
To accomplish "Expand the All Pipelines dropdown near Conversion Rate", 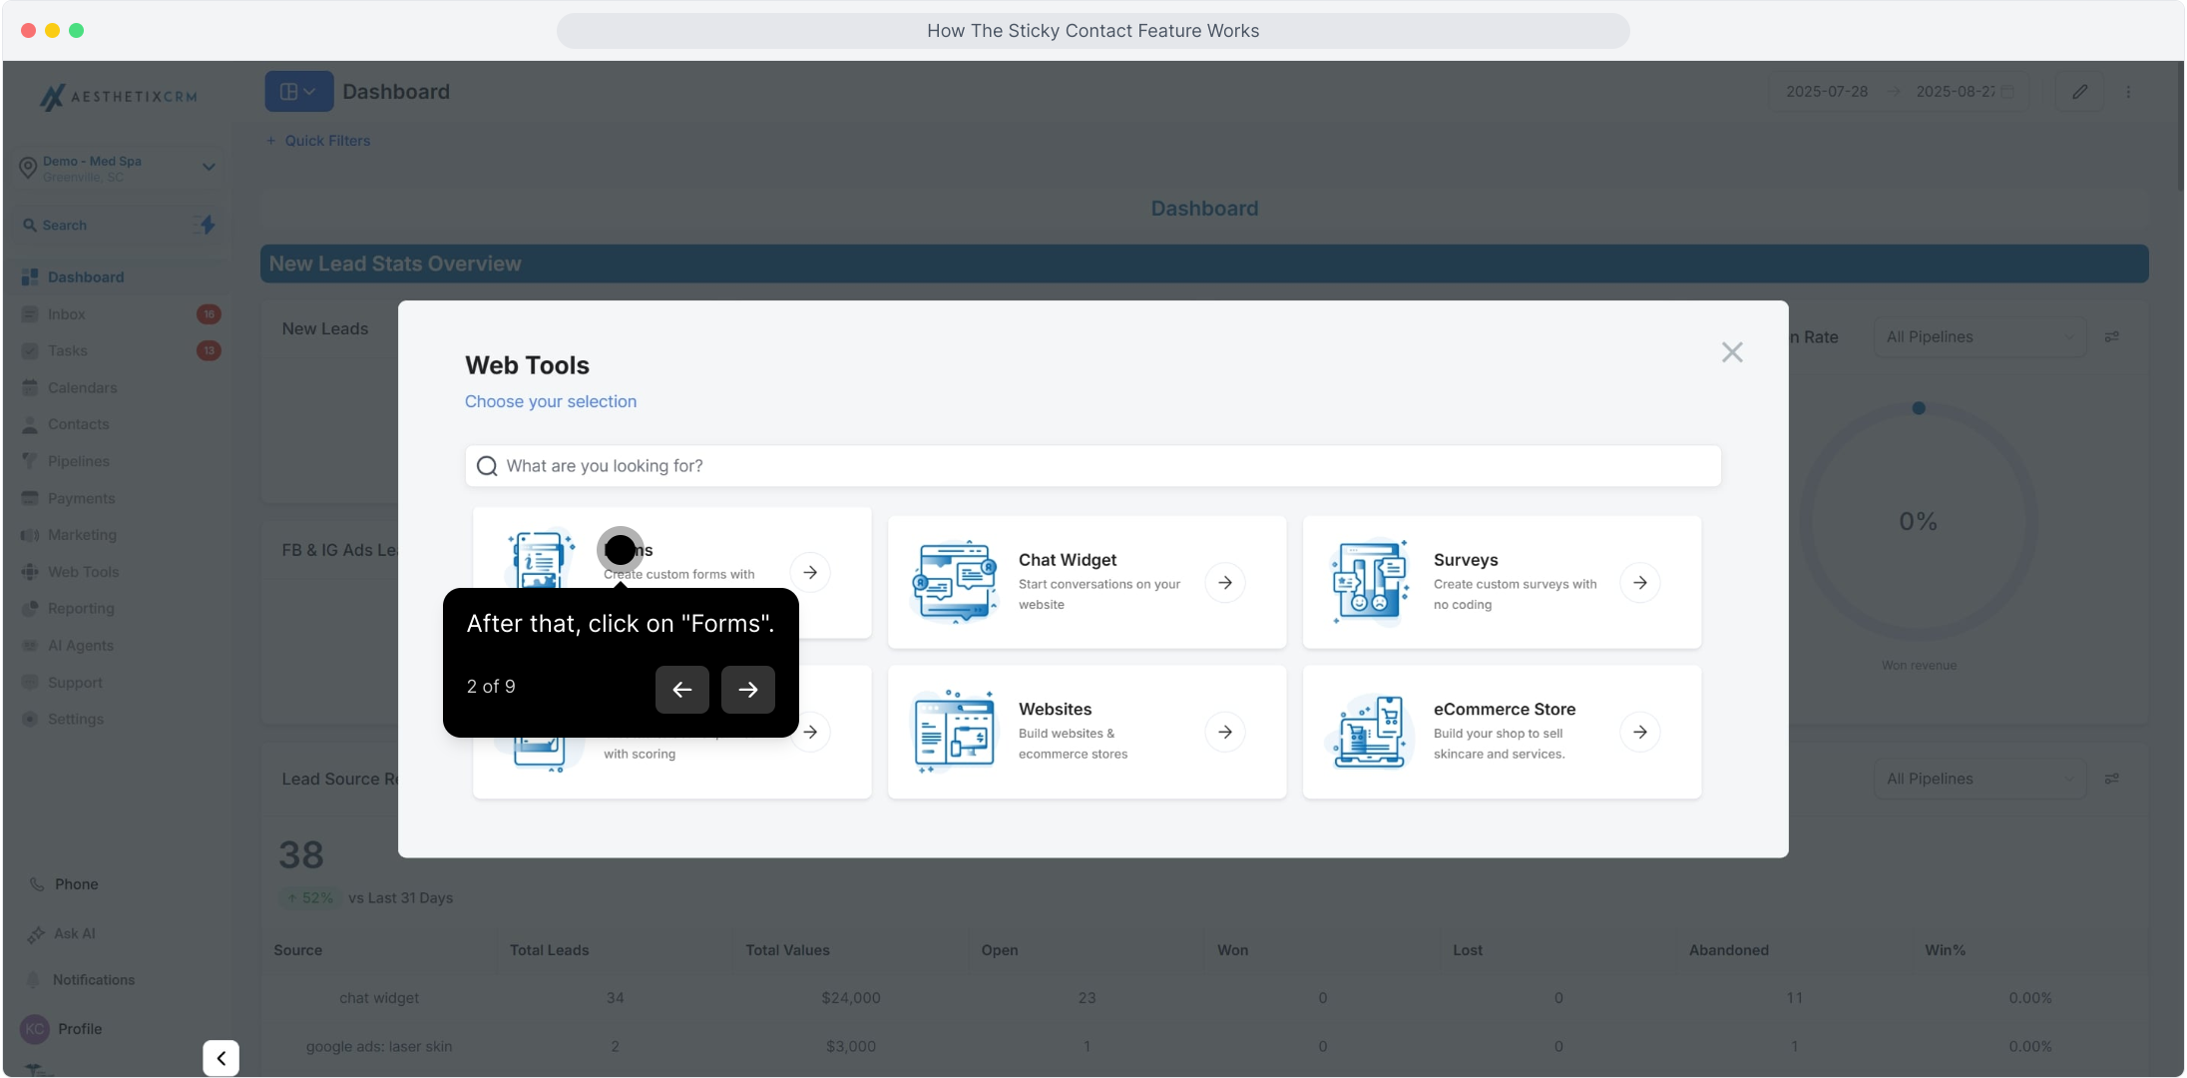I will point(1980,337).
